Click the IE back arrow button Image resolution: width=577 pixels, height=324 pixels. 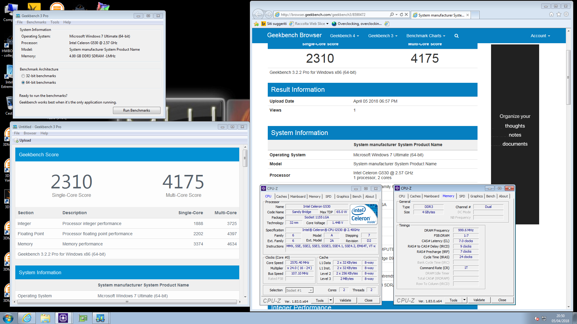click(258, 14)
